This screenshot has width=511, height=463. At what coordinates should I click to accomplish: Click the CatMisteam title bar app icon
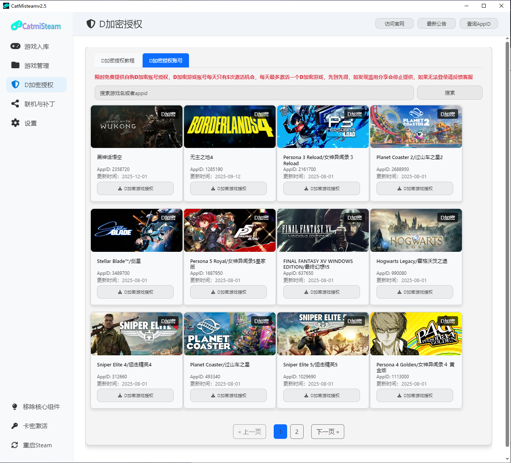[x=6, y=6]
